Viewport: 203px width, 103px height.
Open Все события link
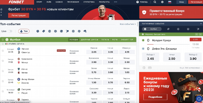[x=128, y=24]
